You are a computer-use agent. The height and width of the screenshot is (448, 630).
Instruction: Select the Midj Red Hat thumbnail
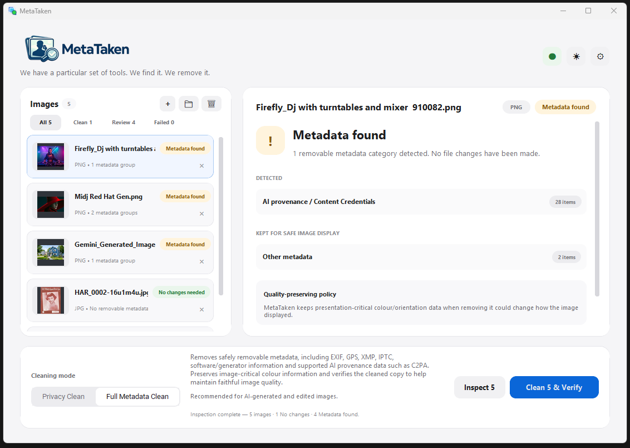51,204
